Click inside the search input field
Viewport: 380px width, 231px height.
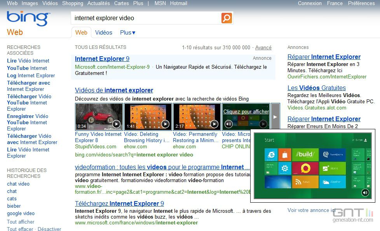pos(148,17)
